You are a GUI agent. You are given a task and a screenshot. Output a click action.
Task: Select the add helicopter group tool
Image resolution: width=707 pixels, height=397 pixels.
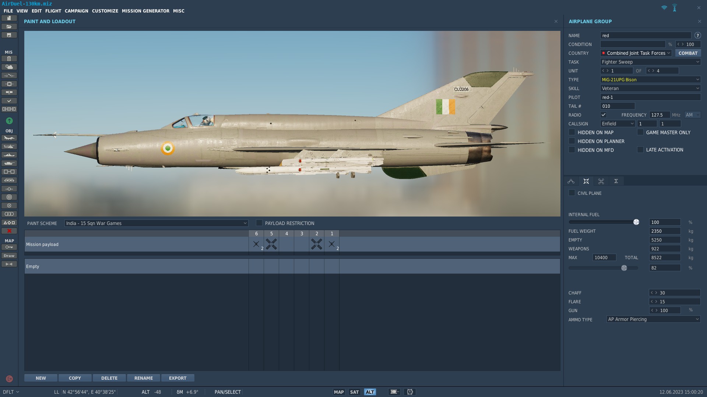coord(9,146)
